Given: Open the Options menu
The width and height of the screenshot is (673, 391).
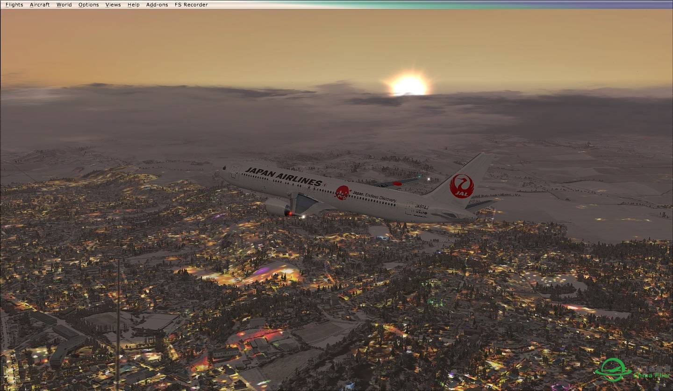Looking at the screenshot, I should 88,5.
